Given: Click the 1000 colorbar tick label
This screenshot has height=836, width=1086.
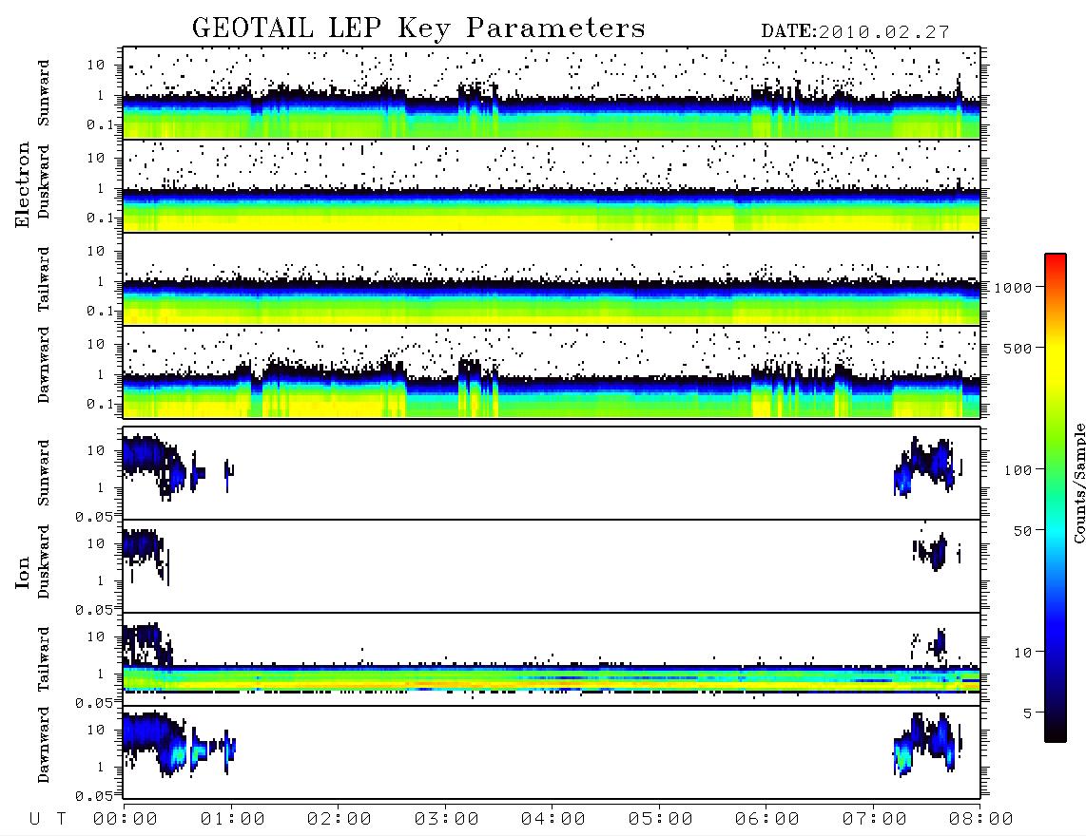Looking at the screenshot, I should [1013, 287].
